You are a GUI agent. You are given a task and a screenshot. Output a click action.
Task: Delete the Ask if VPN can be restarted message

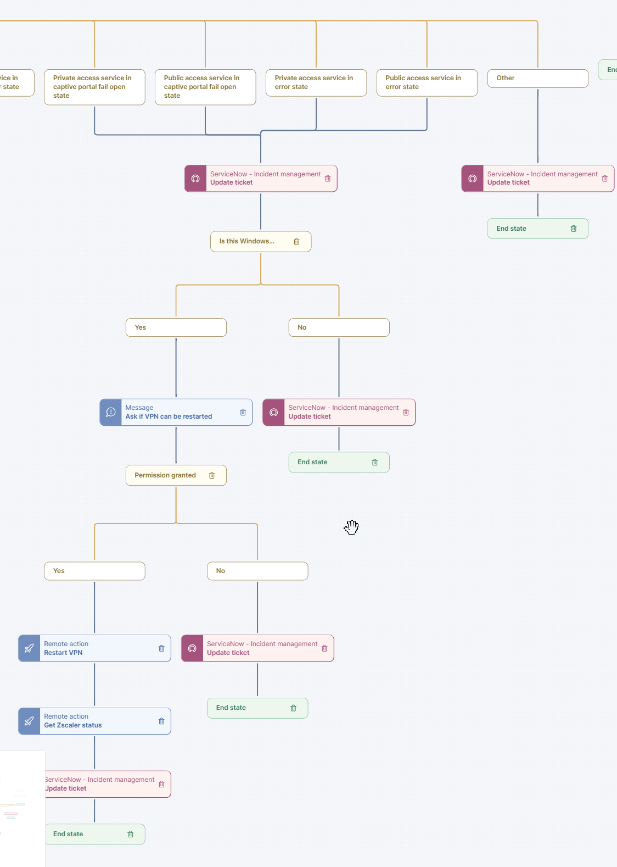[x=242, y=412]
